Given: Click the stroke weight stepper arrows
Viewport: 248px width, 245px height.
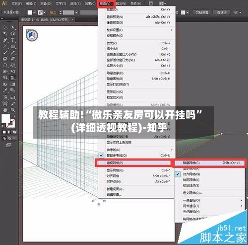Looking at the screenshot, I should point(61,12).
